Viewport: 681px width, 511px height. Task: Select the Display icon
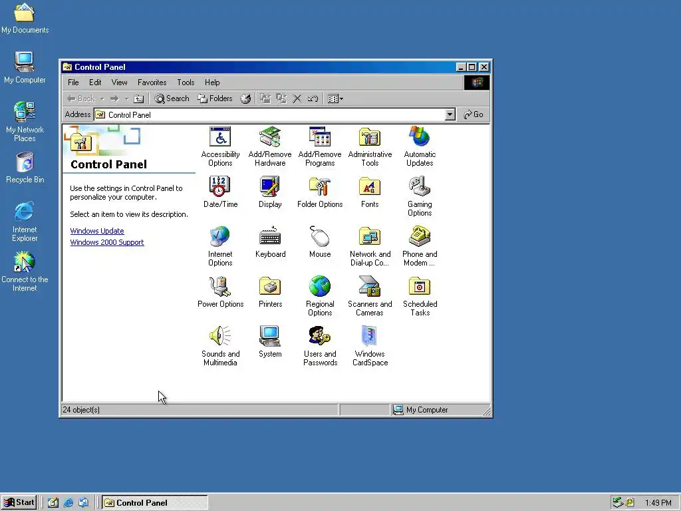270,192
